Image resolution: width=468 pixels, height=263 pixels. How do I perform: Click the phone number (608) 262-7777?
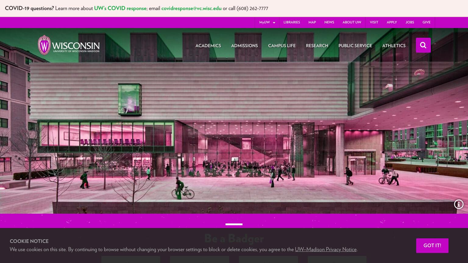(x=252, y=8)
